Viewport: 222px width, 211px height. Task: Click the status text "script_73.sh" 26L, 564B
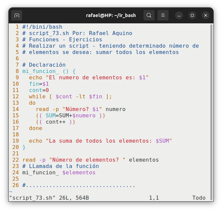point(49,198)
